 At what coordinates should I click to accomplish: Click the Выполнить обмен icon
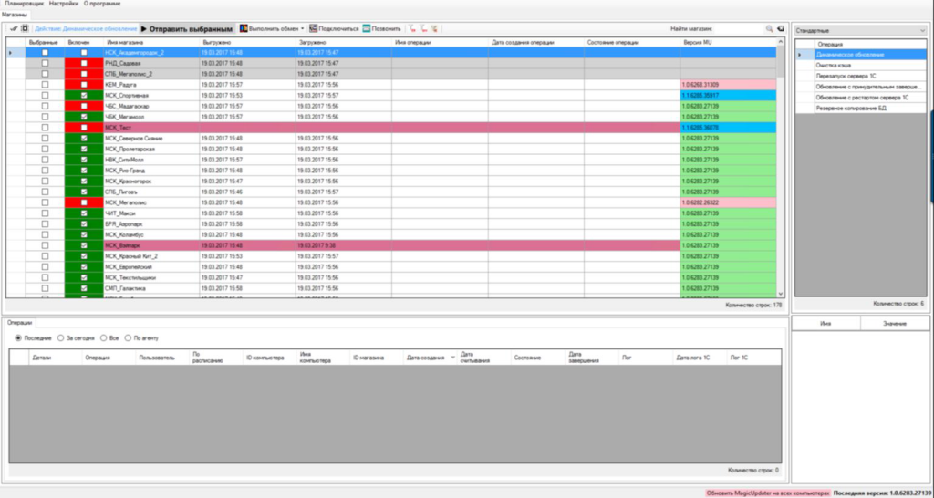[243, 28]
